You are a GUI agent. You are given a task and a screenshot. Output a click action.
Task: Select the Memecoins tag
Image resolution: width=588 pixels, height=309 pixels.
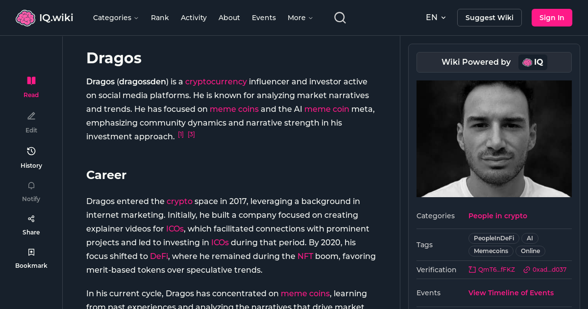[x=490, y=251]
